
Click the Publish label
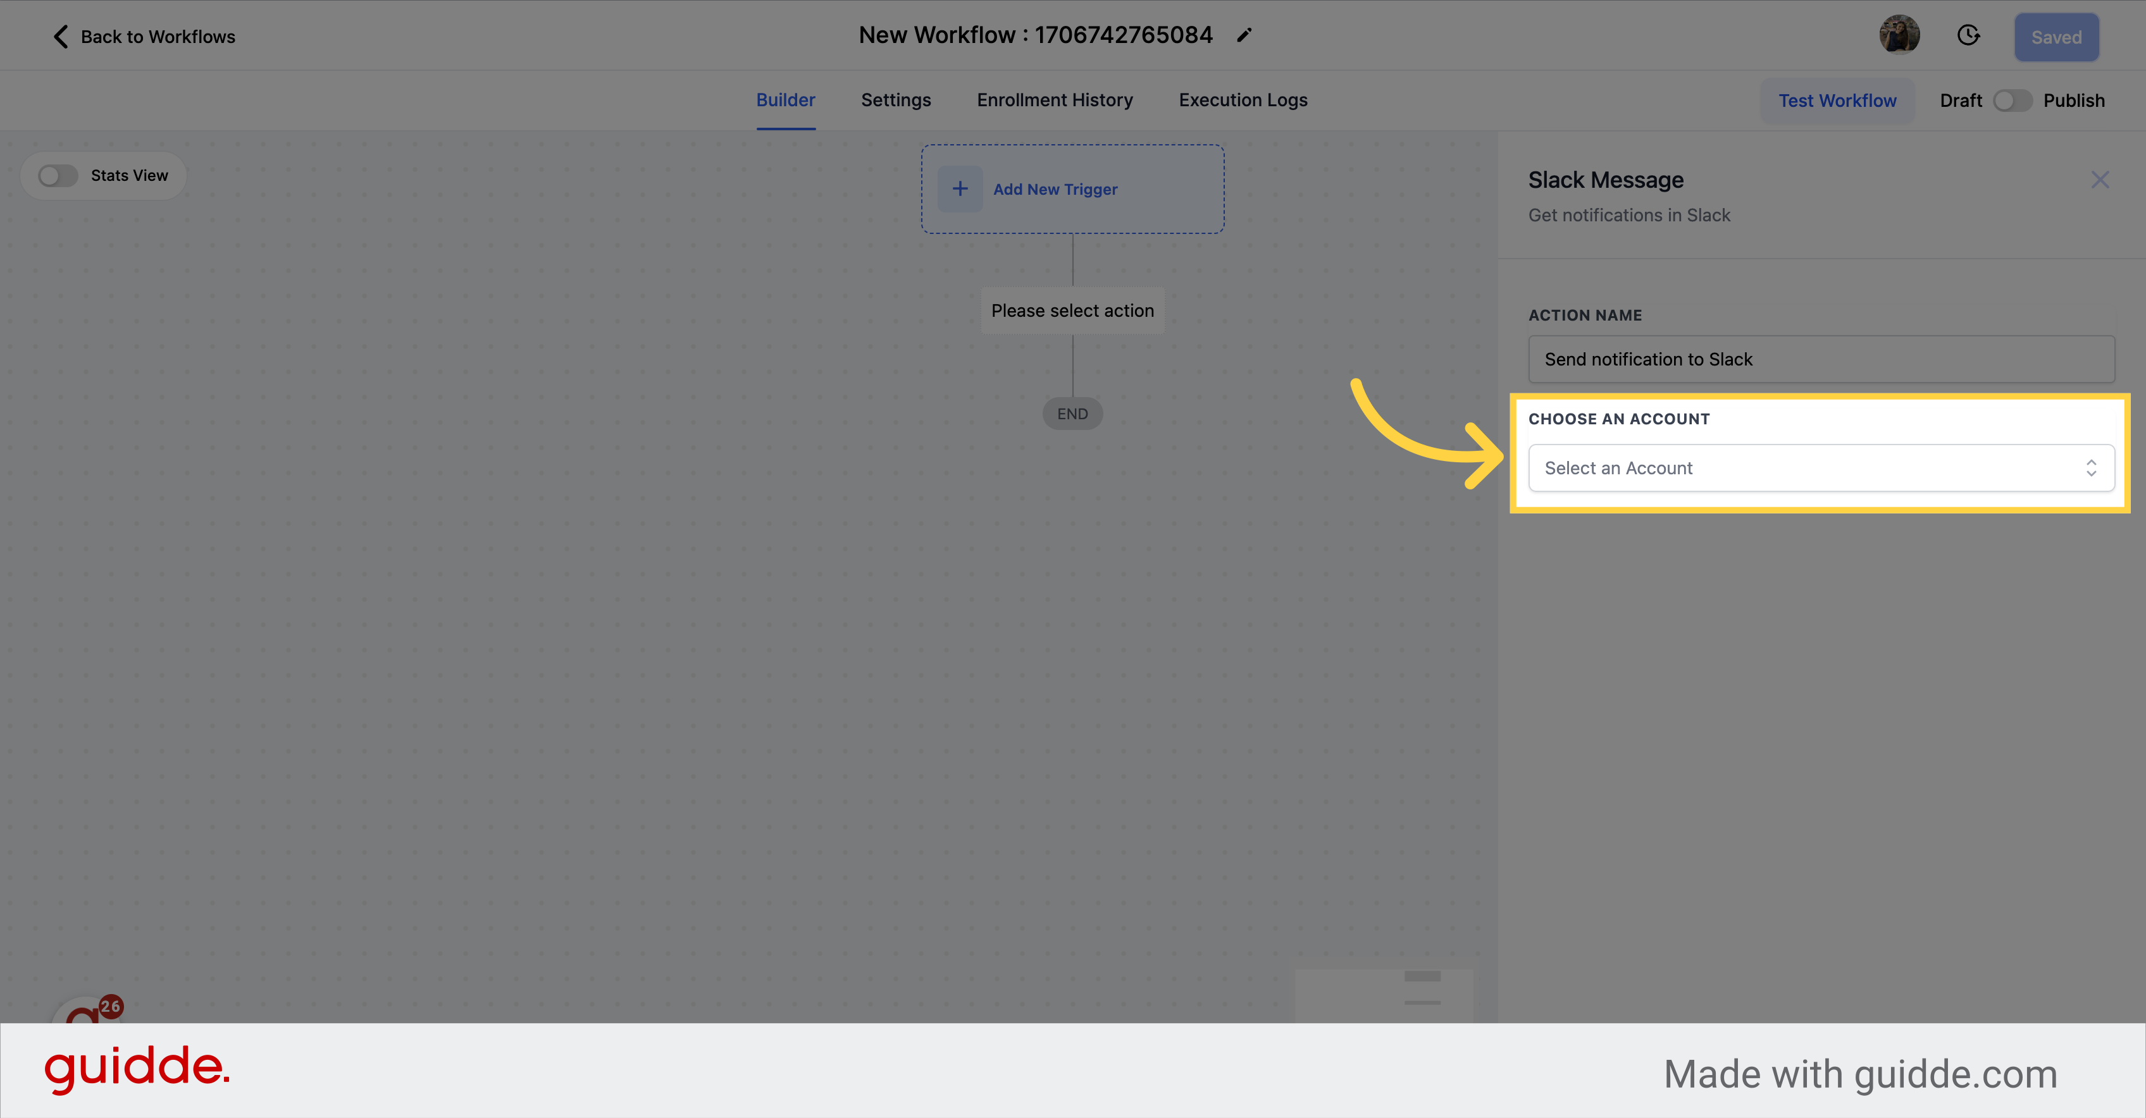coord(2073,101)
